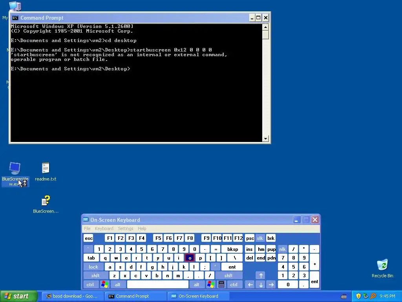
Task: Click the numpad ent key
Action: pyautogui.click(x=314, y=280)
